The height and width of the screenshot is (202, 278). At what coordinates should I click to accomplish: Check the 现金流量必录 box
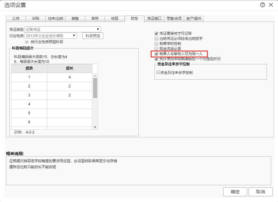pos(156,48)
